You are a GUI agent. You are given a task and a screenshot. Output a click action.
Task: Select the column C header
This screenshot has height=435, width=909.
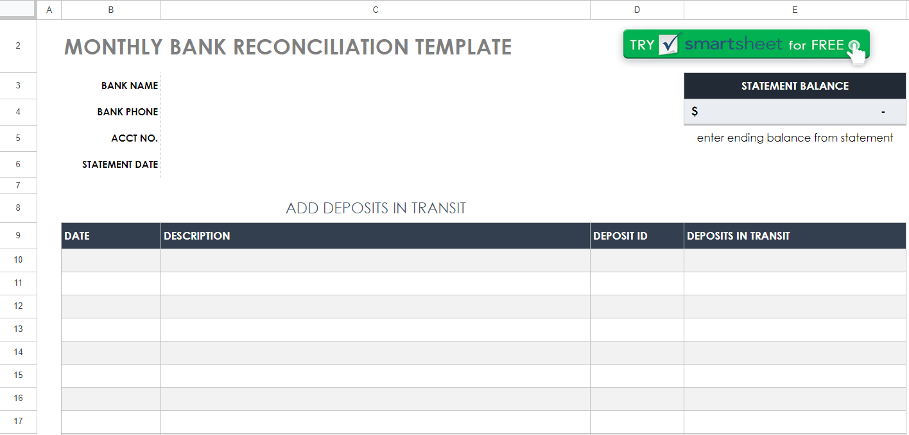(x=376, y=10)
